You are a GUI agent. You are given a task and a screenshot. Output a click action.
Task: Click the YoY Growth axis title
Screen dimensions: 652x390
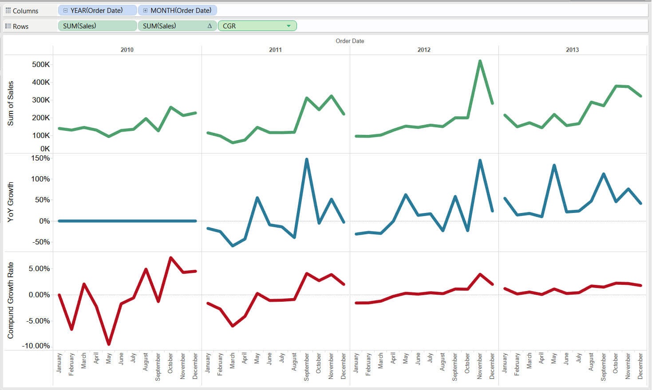coord(11,202)
